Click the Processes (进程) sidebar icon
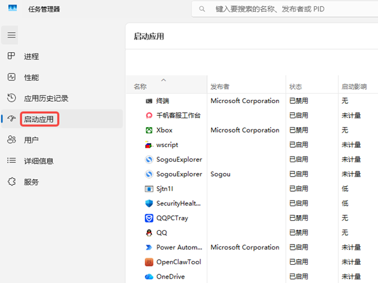Image resolution: width=378 pixels, height=283 pixels. tap(11, 56)
